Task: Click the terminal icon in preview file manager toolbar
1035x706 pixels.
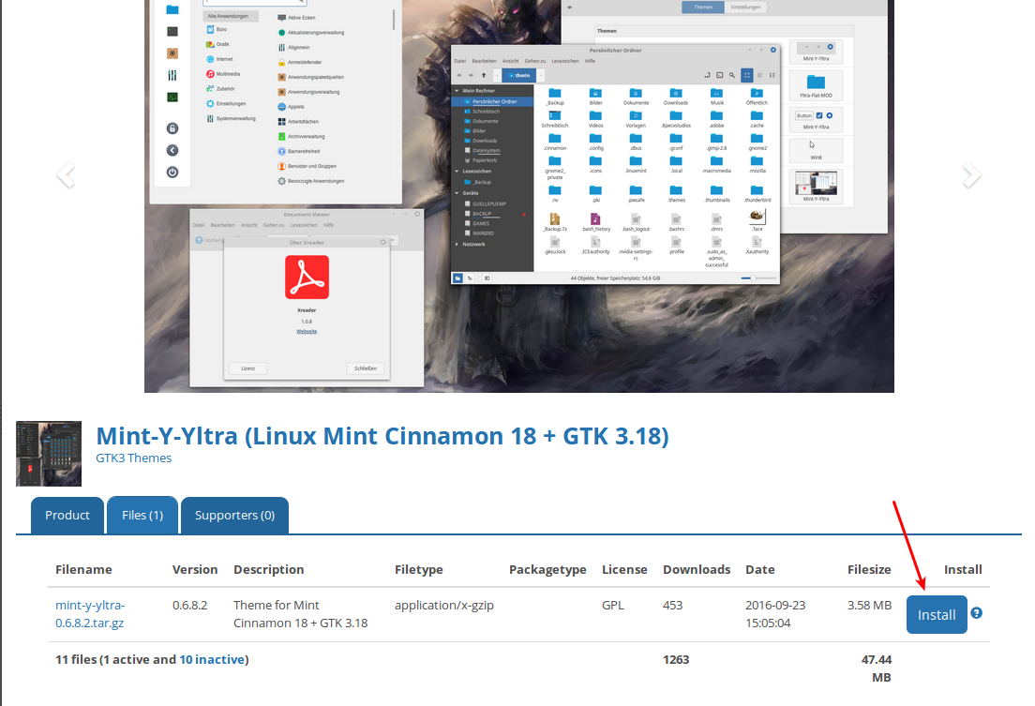Action: [719, 75]
